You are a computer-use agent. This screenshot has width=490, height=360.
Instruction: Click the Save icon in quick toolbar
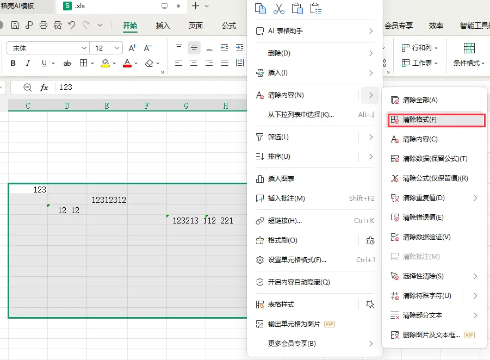pos(15,25)
